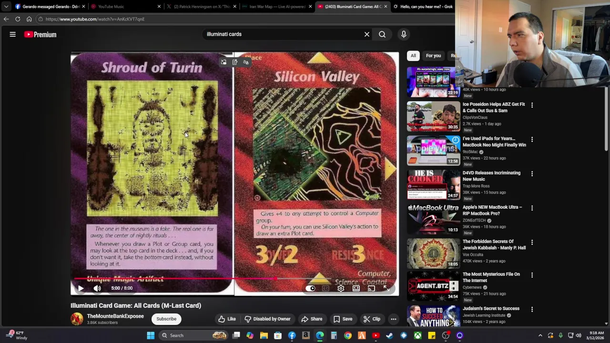The height and width of the screenshot is (343, 610).
Task: Show hidden system tray icons chevron
Action: point(540,335)
